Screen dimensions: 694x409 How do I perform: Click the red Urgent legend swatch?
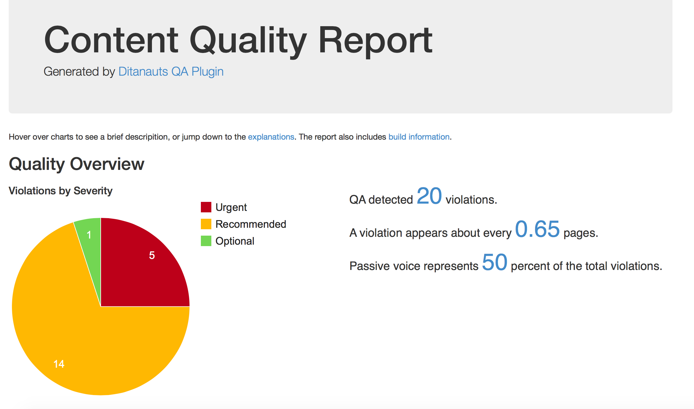tap(206, 207)
